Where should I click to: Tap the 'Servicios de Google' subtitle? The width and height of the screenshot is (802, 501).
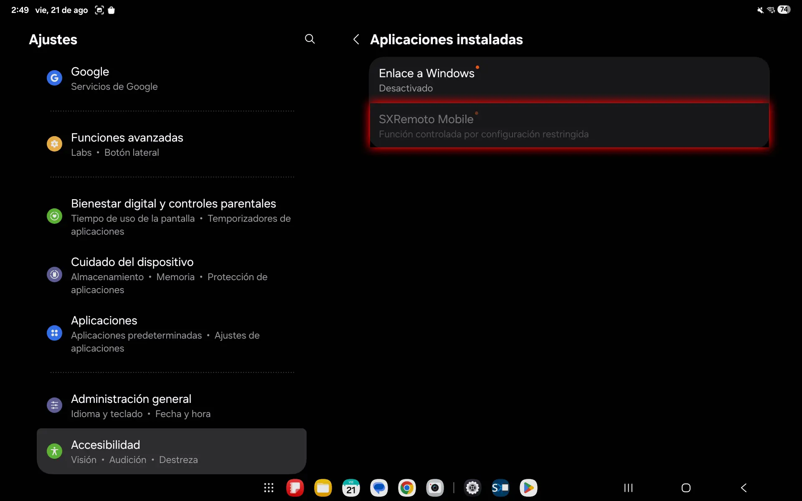point(114,86)
